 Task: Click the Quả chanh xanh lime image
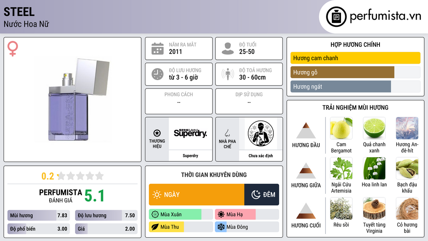point(374,128)
